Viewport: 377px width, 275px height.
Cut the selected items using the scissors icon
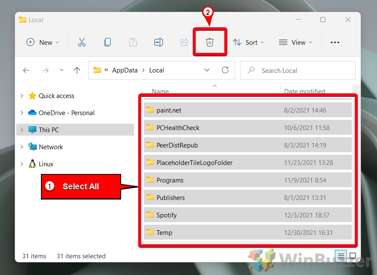pos(81,42)
